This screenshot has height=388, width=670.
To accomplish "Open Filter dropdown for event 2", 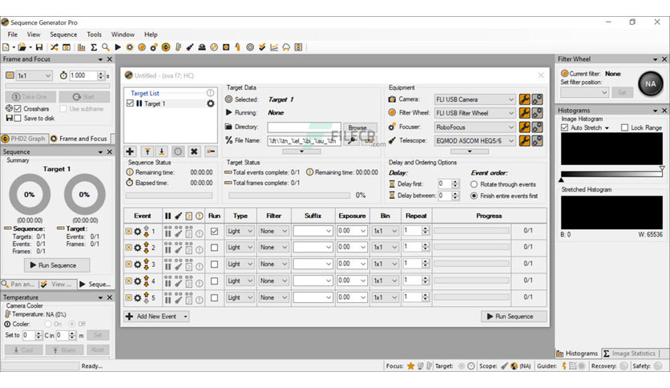I will point(273,248).
